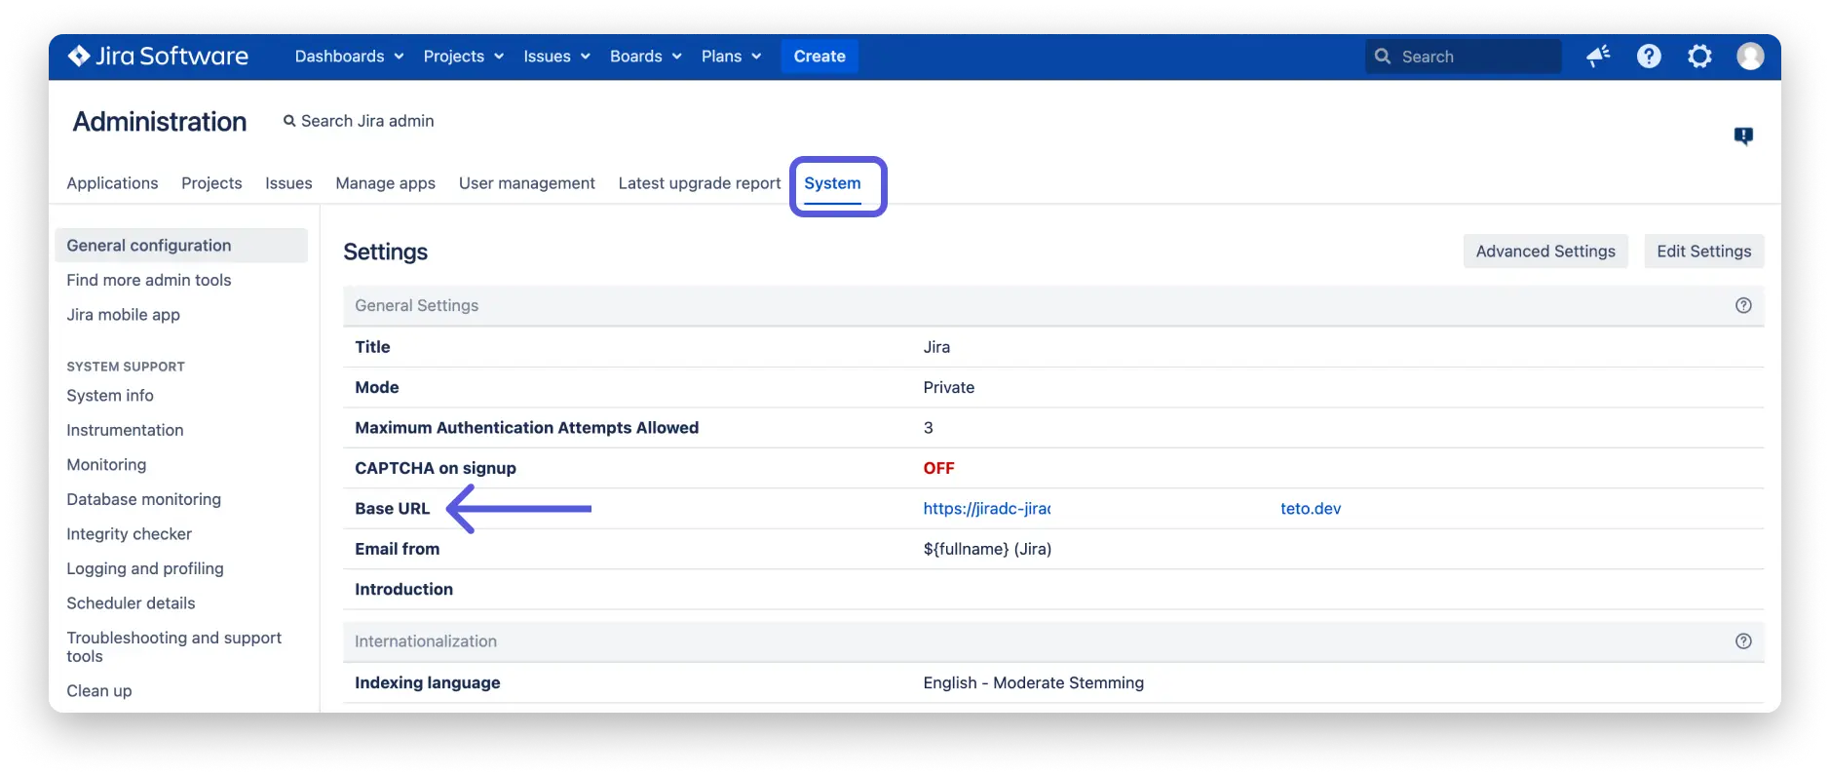Click the Indexing language label
Viewport: 1830px width, 776px height.
point(427,682)
